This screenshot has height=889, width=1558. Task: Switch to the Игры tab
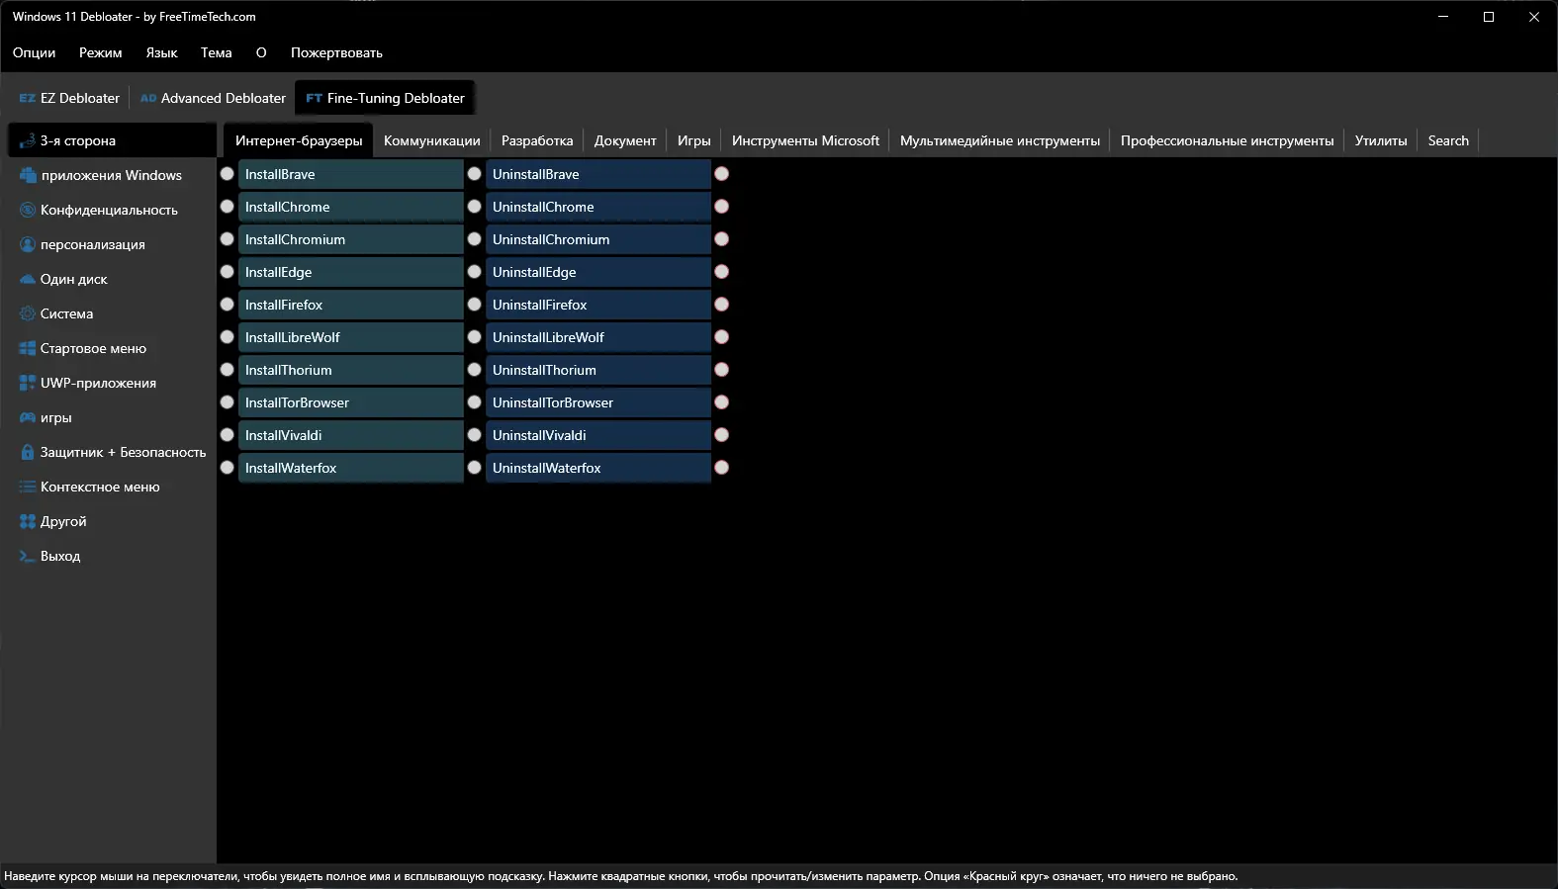click(694, 140)
